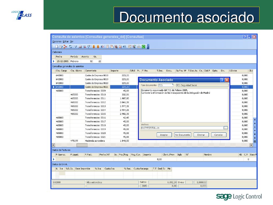Click the amount 2.914,26 in the Importe column
Viewport: 273px width, 205px height.
(124, 110)
